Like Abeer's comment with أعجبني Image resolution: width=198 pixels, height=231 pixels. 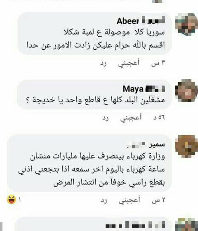pos(129,63)
